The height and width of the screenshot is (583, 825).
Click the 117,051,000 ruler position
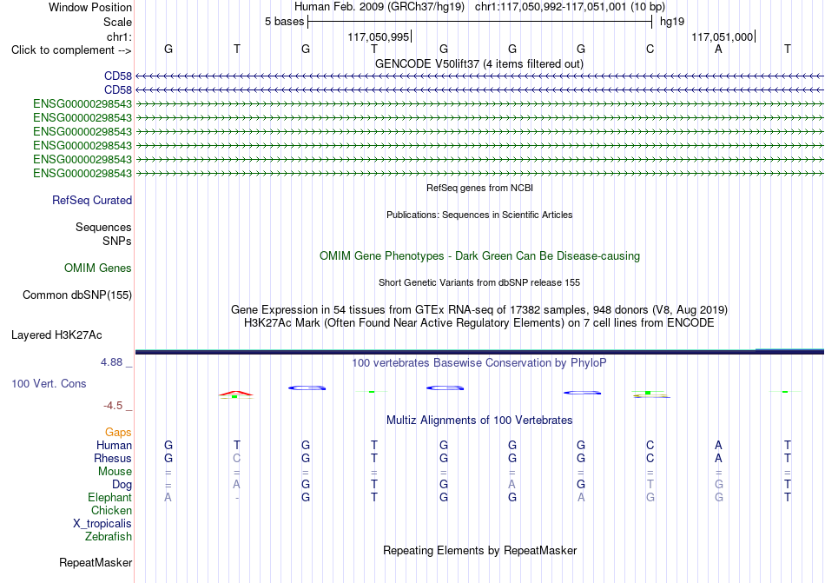[722, 36]
